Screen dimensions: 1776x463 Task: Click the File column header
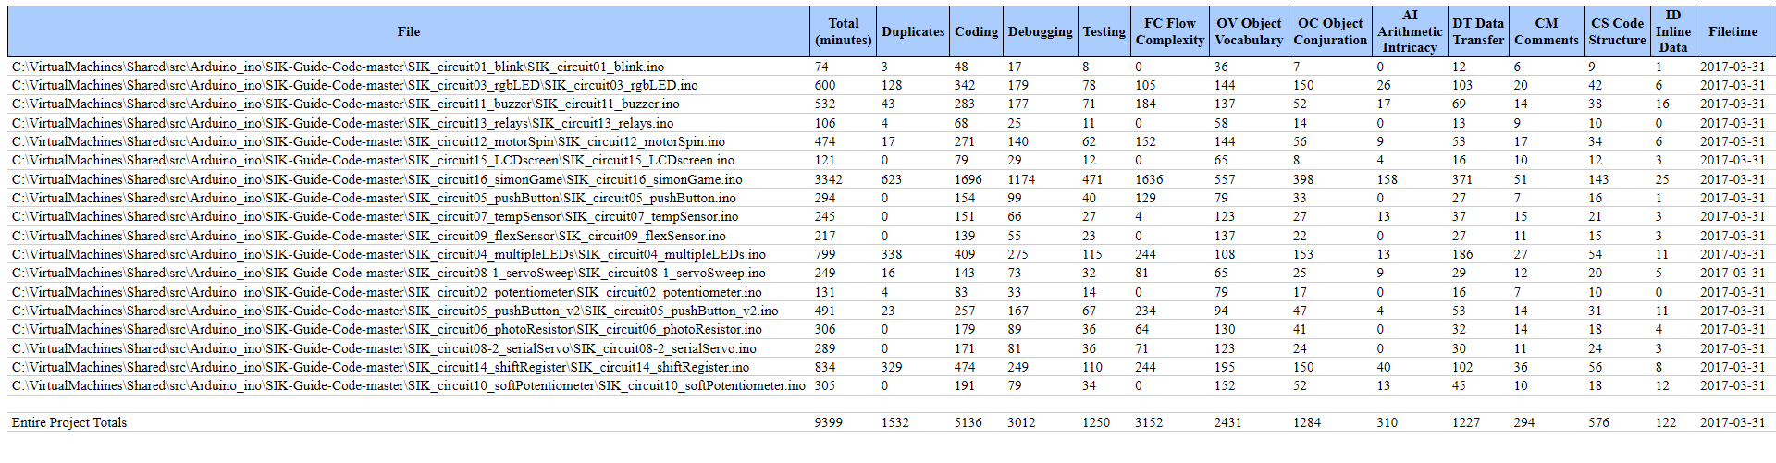[408, 31]
